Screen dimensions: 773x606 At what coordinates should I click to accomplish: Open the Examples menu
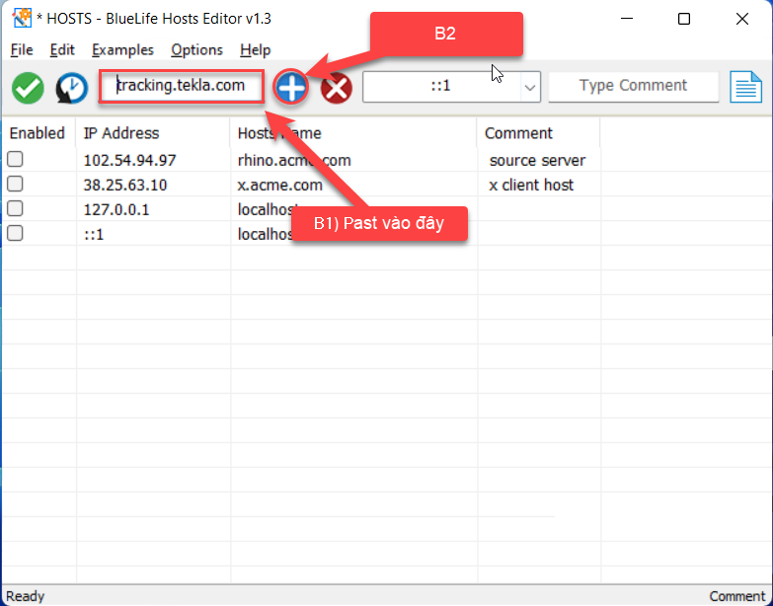(x=122, y=49)
